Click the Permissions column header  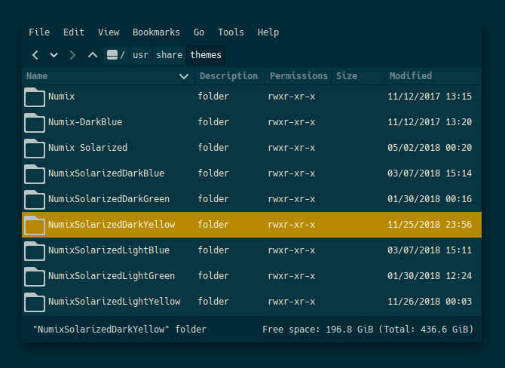pyautogui.click(x=298, y=76)
